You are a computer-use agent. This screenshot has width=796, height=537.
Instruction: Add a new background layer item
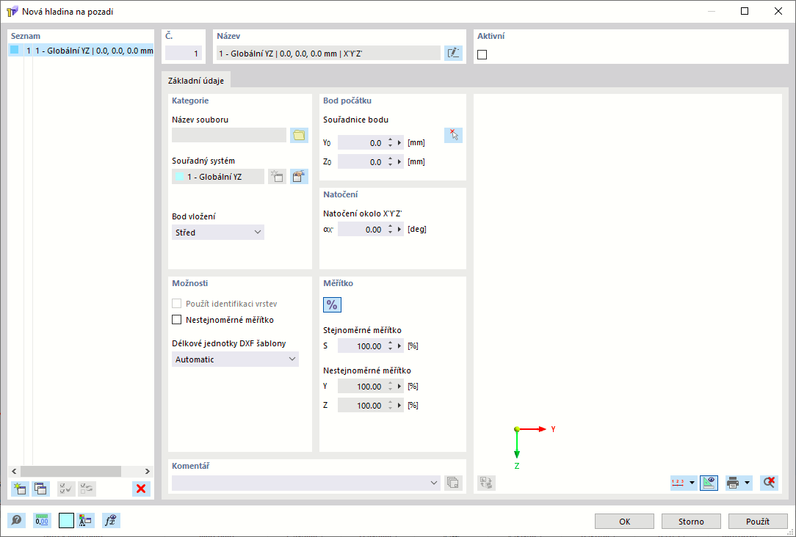click(20, 489)
